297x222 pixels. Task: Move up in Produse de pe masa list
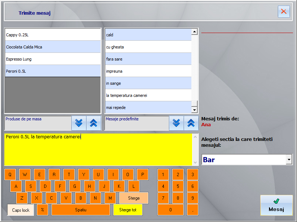[x=93, y=123]
